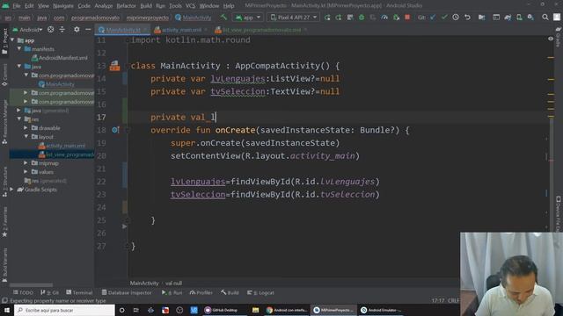The width and height of the screenshot is (563, 316).
Task: Open the Navigate menu
Action: tap(63, 6)
